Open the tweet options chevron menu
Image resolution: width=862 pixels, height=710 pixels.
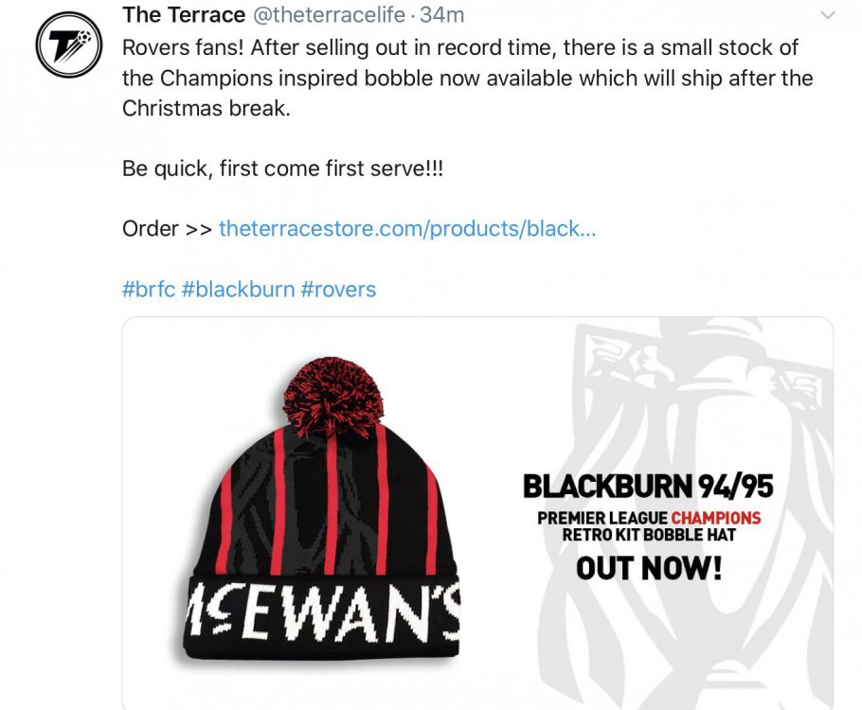827,15
